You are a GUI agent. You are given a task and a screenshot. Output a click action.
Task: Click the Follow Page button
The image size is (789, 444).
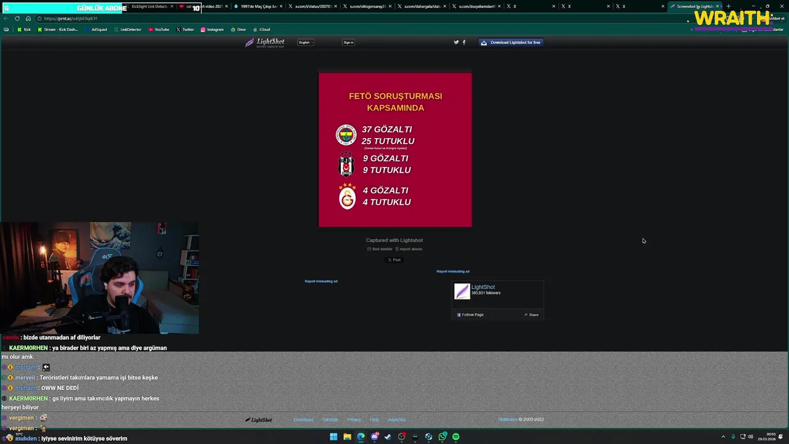(470, 314)
